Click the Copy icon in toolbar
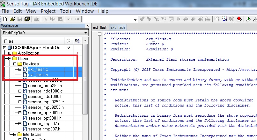 53,19
